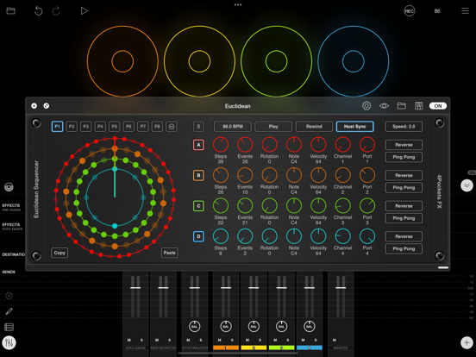Image resolution: width=476 pixels, height=357 pixels.
Task: Click the pencil edit icon in sidebar
Action: (x=9, y=311)
